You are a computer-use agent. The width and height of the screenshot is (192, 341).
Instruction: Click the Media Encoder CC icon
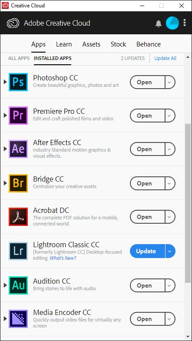(x=18, y=319)
